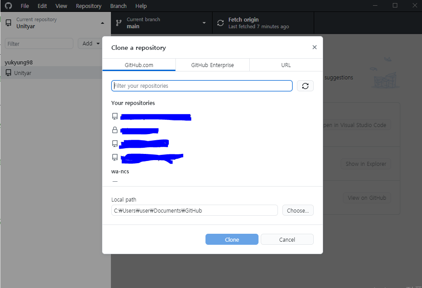Click Fetch origin sync icon
The width and height of the screenshot is (422, 288).
221,23
